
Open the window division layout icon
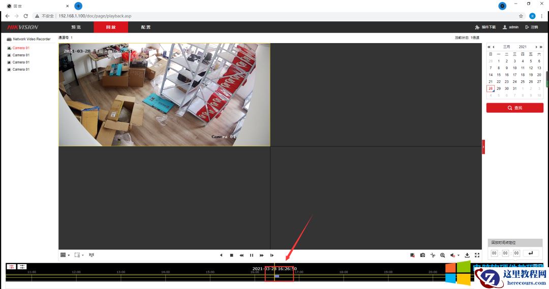pos(63,254)
